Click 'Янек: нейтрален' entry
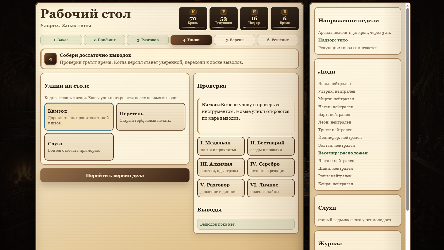Viewport: 444px width, 250px height. (334, 84)
